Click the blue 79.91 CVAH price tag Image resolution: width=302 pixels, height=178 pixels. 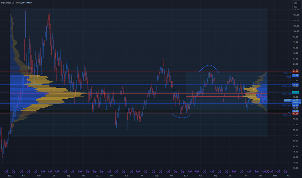coord(296,75)
